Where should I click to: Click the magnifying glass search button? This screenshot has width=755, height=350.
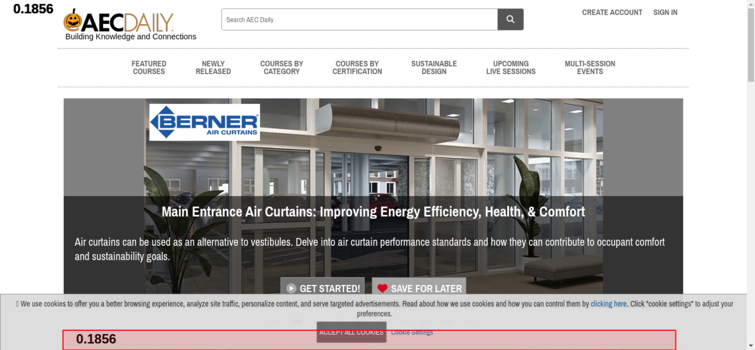click(510, 19)
